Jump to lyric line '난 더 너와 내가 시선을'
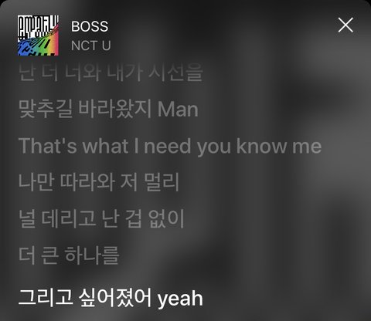This screenshot has width=371, height=321. (x=111, y=73)
